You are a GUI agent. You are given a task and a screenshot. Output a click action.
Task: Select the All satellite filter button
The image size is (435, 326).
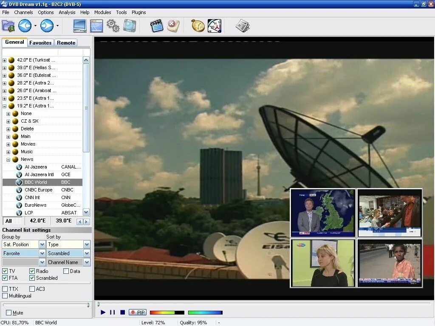[12, 221]
